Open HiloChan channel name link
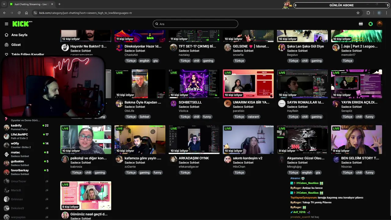Viewport: 391px width, 220px height. pyautogui.click(x=239, y=167)
